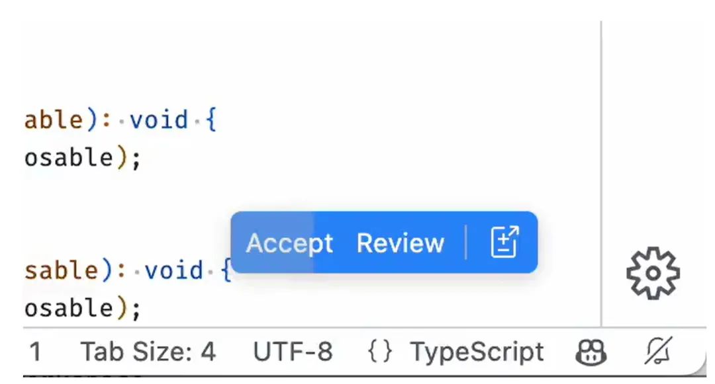Viewport: 715px width, 384px height.
Task: Change the TypeScript language mode
Action: tap(477, 352)
